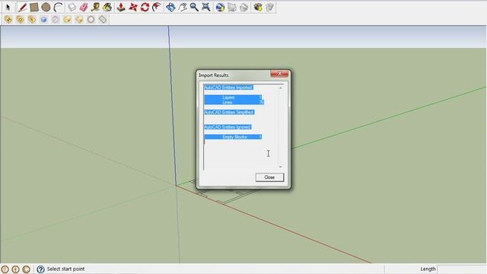Click the 'AutoCAD Entities Simplified' heading

[x=229, y=112]
